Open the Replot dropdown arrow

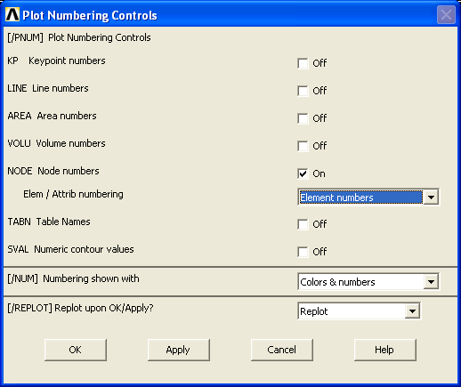412,311
